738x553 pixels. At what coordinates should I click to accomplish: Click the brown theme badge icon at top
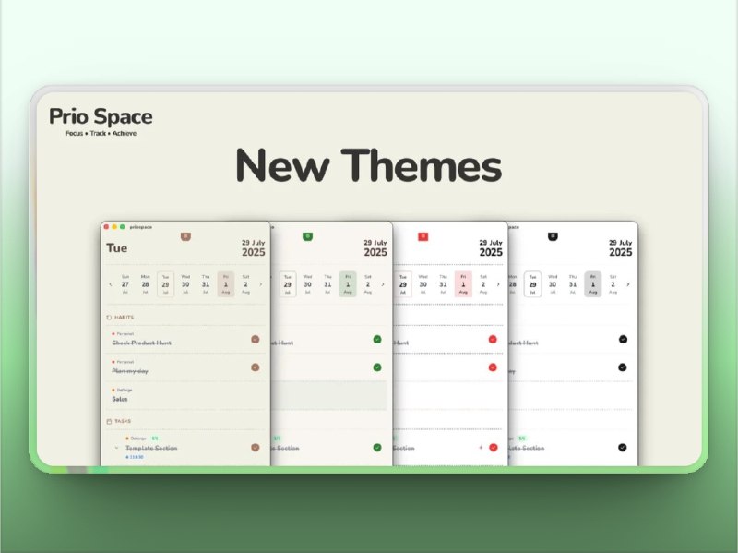(186, 236)
